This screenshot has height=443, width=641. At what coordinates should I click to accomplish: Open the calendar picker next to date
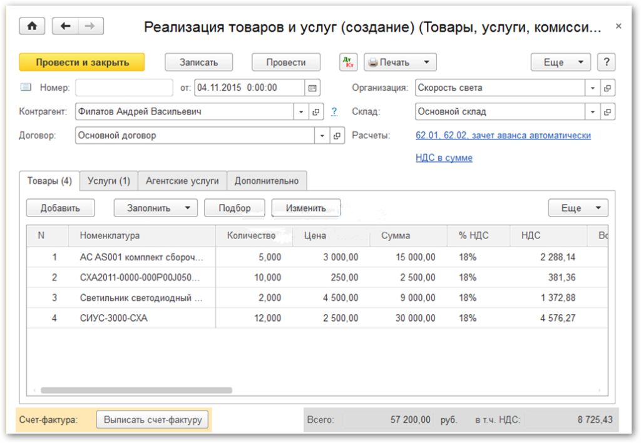tap(312, 88)
